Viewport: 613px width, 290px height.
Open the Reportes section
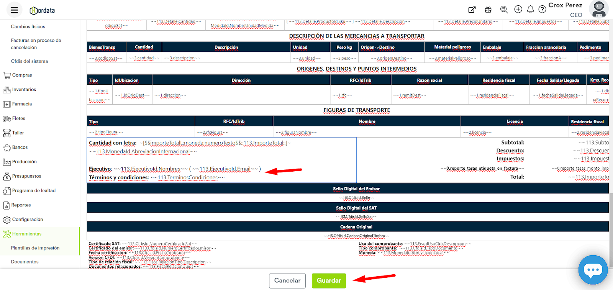point(21,205)
